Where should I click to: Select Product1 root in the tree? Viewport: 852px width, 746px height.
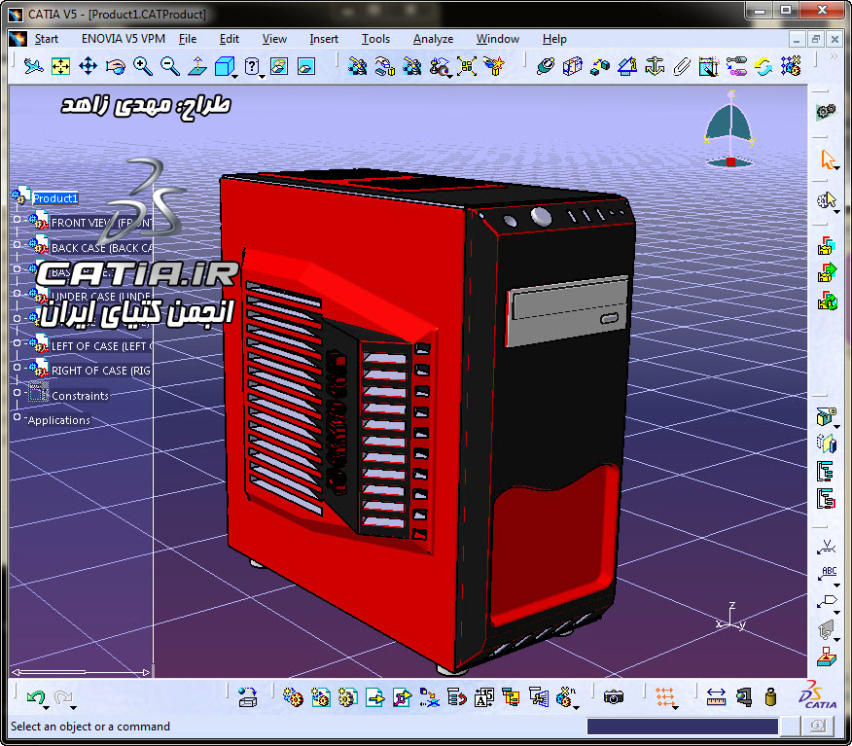click(x=54, y=198)
